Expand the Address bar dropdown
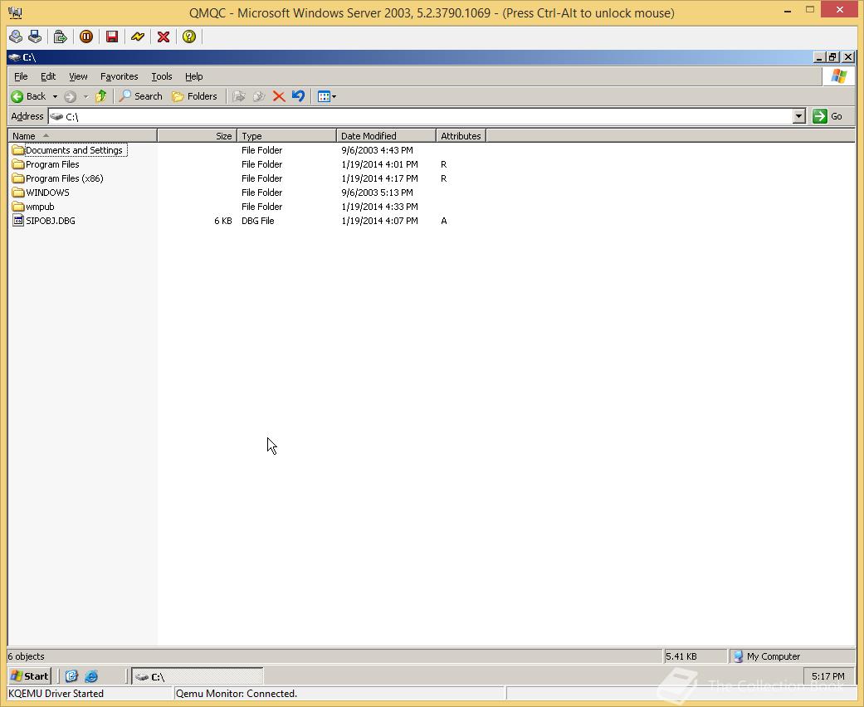The image size is (864, 707). (799, 116)
